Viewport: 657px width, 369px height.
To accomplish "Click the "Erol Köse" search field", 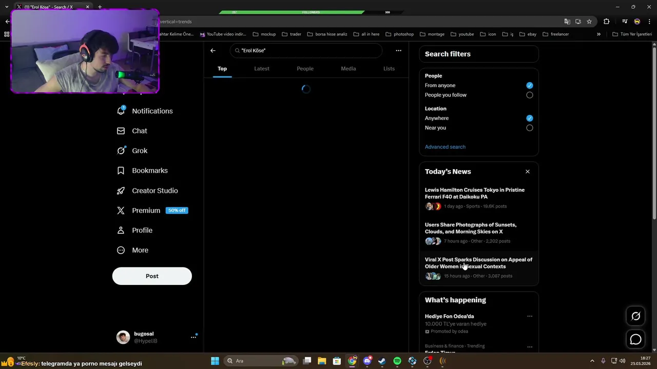I will [306, 51].
